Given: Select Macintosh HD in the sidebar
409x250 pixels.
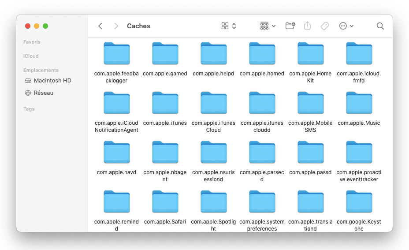Looking at the screenshot, I should point(52,81).
